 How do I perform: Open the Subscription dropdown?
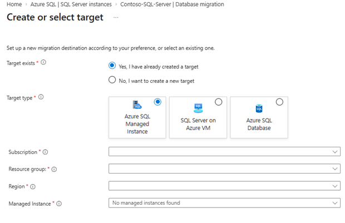point(224,152)
